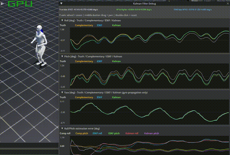Click the blue ESKF bias X/Y/Z readout
Viewport: 230px width, 155px height.
[x=193, y=10]
